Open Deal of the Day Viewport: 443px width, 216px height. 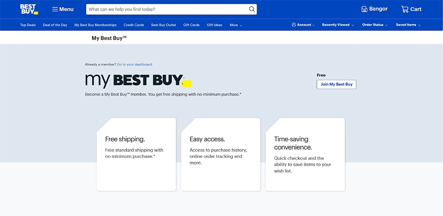55,25
